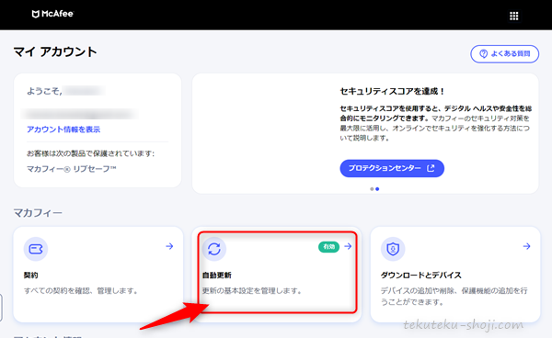This screenshot has width=552, height=338.
Task: Click the external link icon on プロテクションセンター
Action: click(x=431, y=168)
